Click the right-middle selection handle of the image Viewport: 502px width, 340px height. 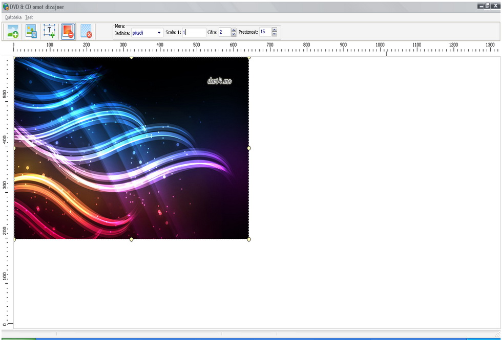click(x=249, y=148)
